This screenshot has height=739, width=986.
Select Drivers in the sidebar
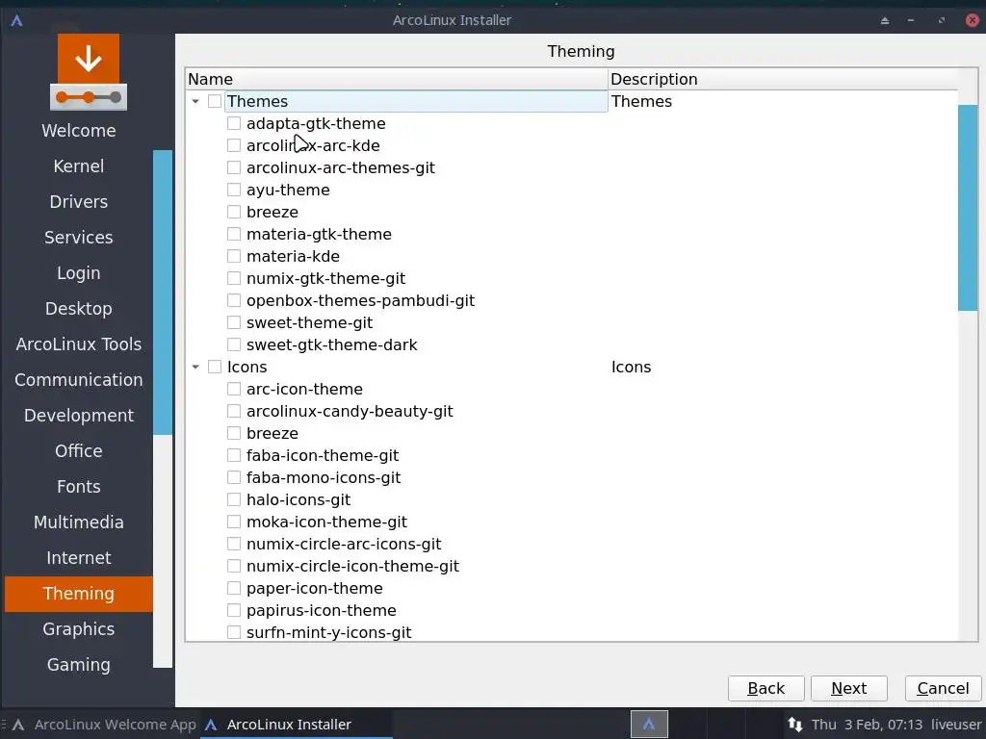click(x=79, y=202)
